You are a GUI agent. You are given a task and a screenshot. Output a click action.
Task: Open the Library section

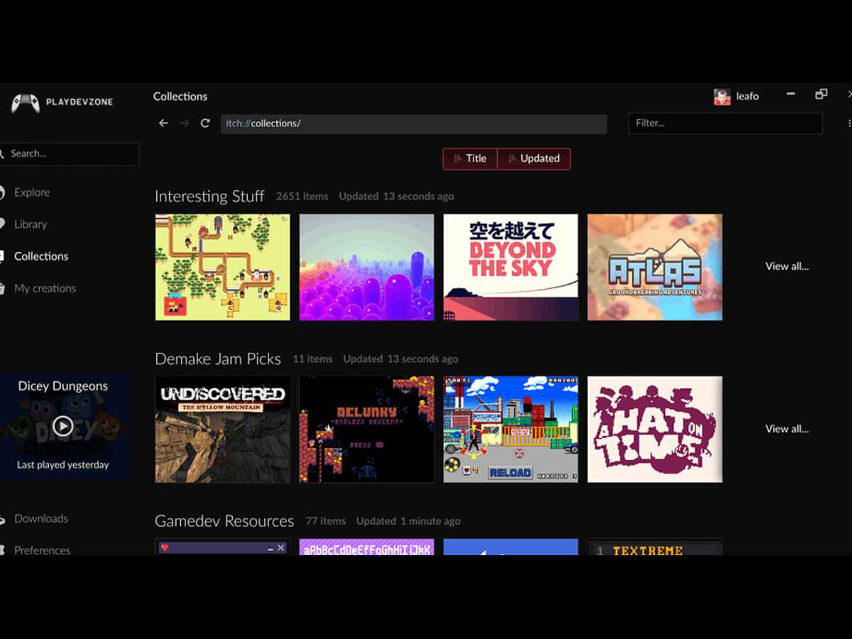click(x=31, y=224)
